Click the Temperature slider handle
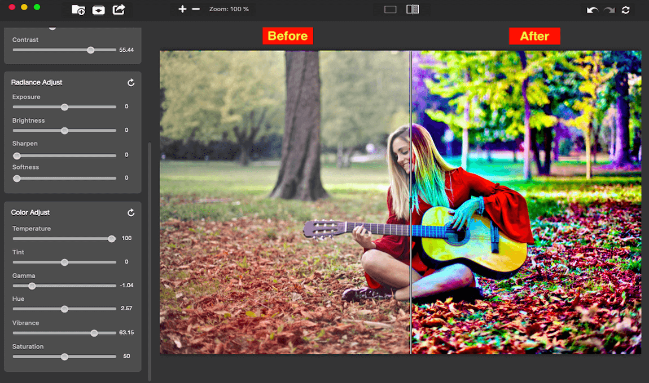Viewport: 649px width, 383px height. point(112,239)
